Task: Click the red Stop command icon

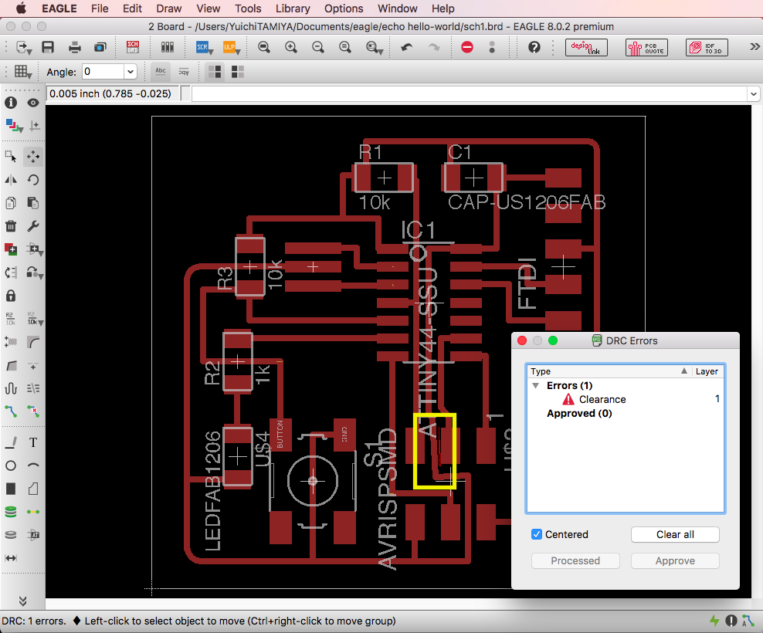Action: coord(467,47)
